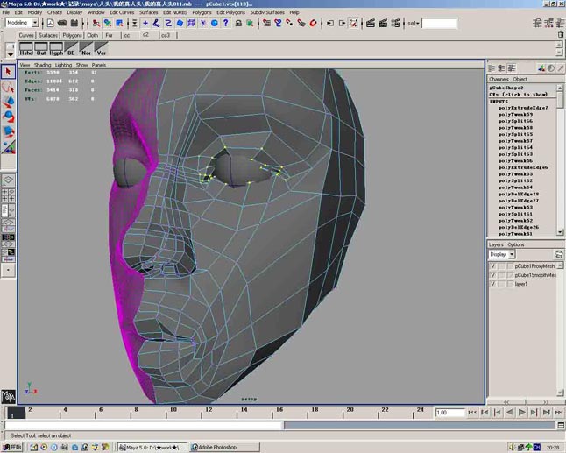
Task: Open the viewport Panels menu
Action: point(98,65)
